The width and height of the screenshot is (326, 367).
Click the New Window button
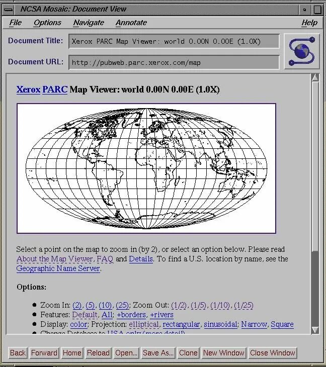[224, 353]
